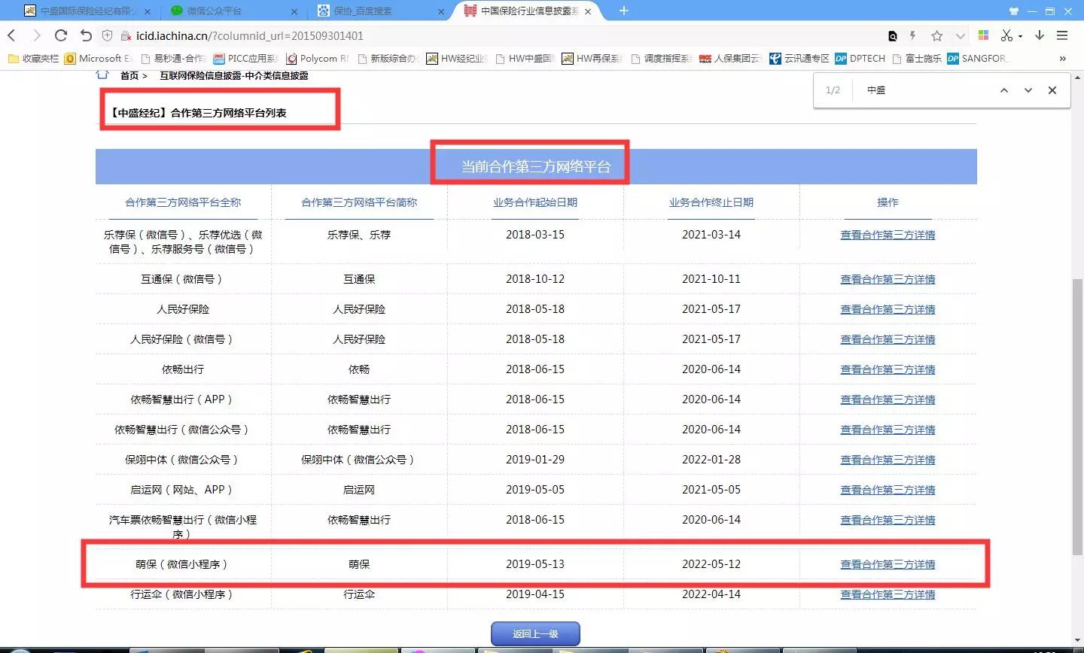Open the browser hamburger menu

(x=1062, y=35)
